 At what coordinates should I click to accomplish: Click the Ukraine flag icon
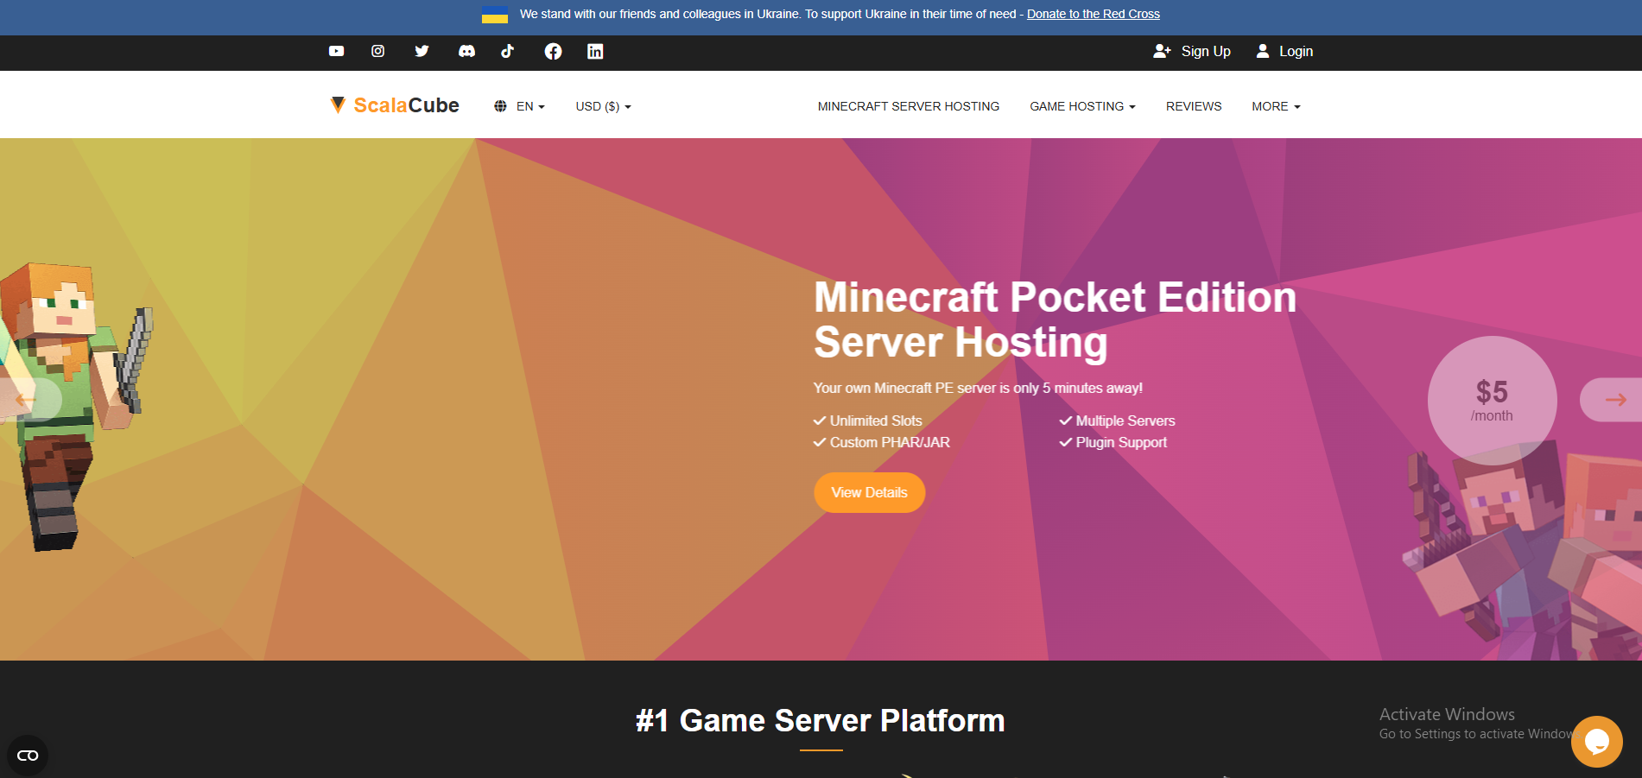click(495, 15)
